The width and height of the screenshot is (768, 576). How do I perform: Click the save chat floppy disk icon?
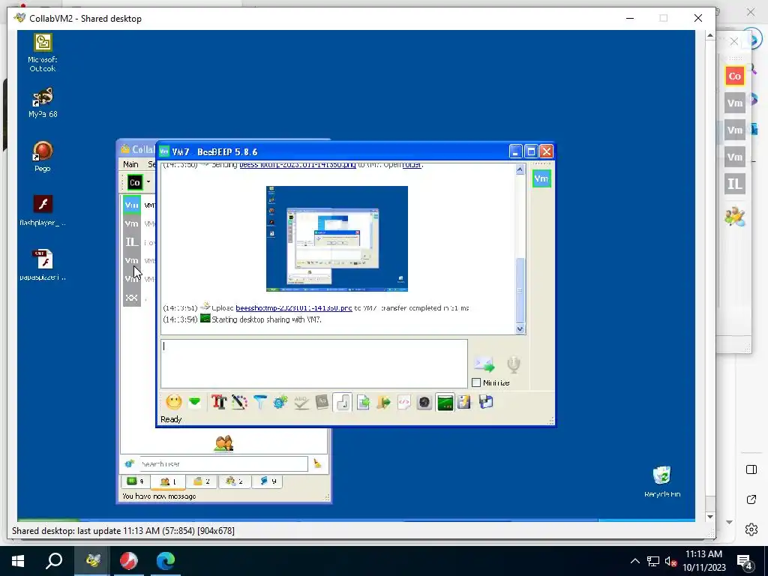pos(485,402)
